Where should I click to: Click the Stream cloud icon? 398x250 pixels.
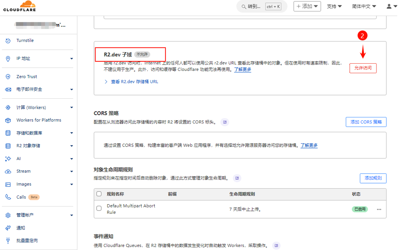click(x=8, y=171)
